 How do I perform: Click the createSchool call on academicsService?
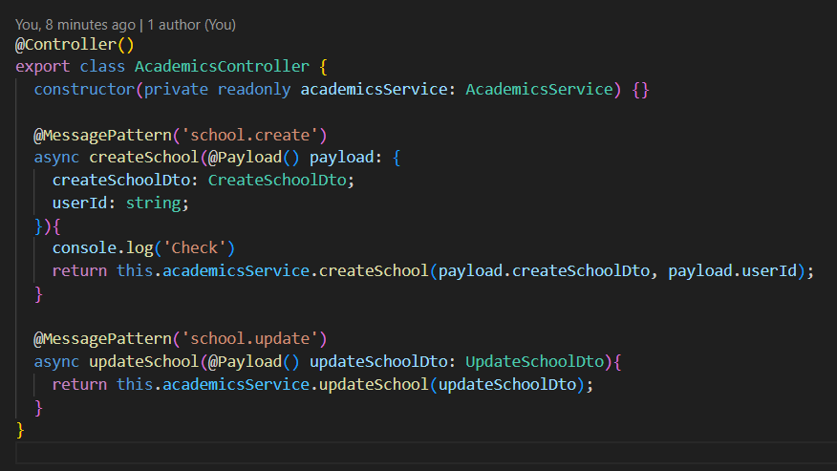point(374,270)
